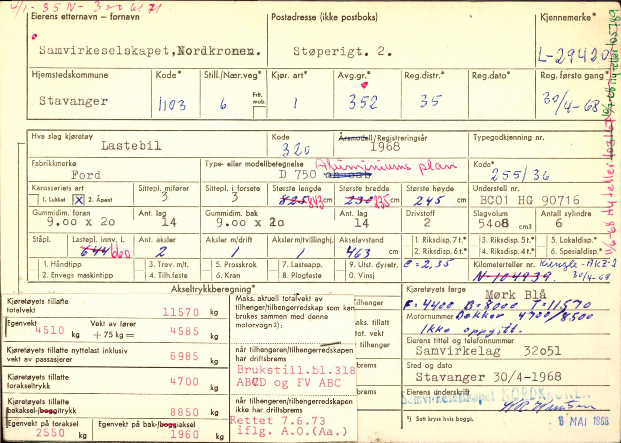Uncheck the '2. Åpent' crossed box
The image size is (621, 443).
(79, 200)
